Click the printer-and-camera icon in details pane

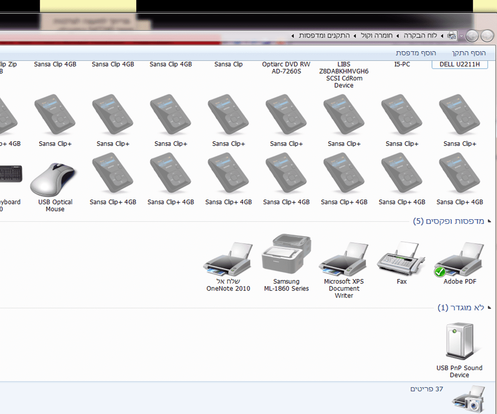coord(469,399)
